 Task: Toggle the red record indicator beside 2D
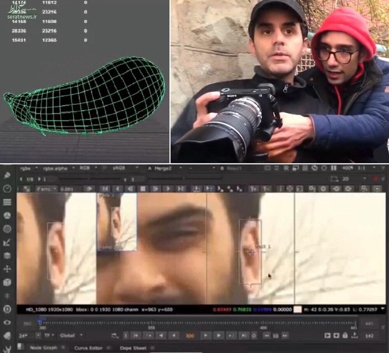tap(376, 179)
